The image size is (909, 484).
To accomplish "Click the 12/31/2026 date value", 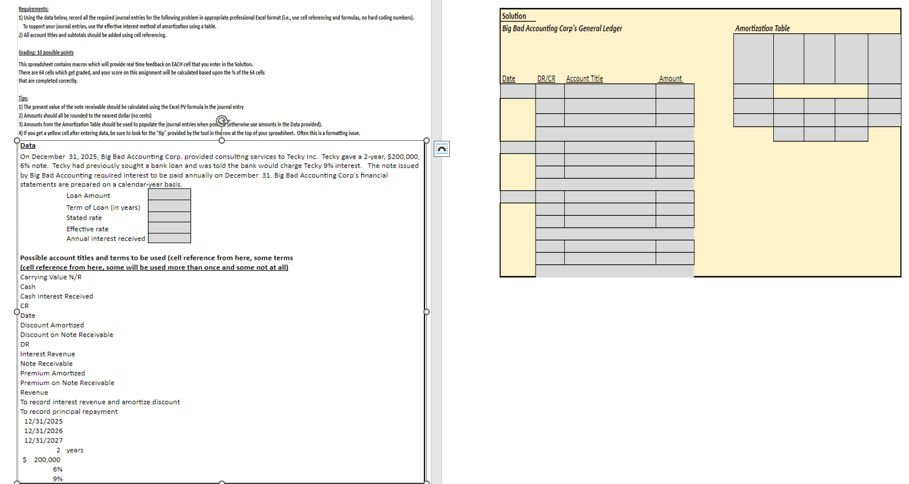I will tap(43, 431).
